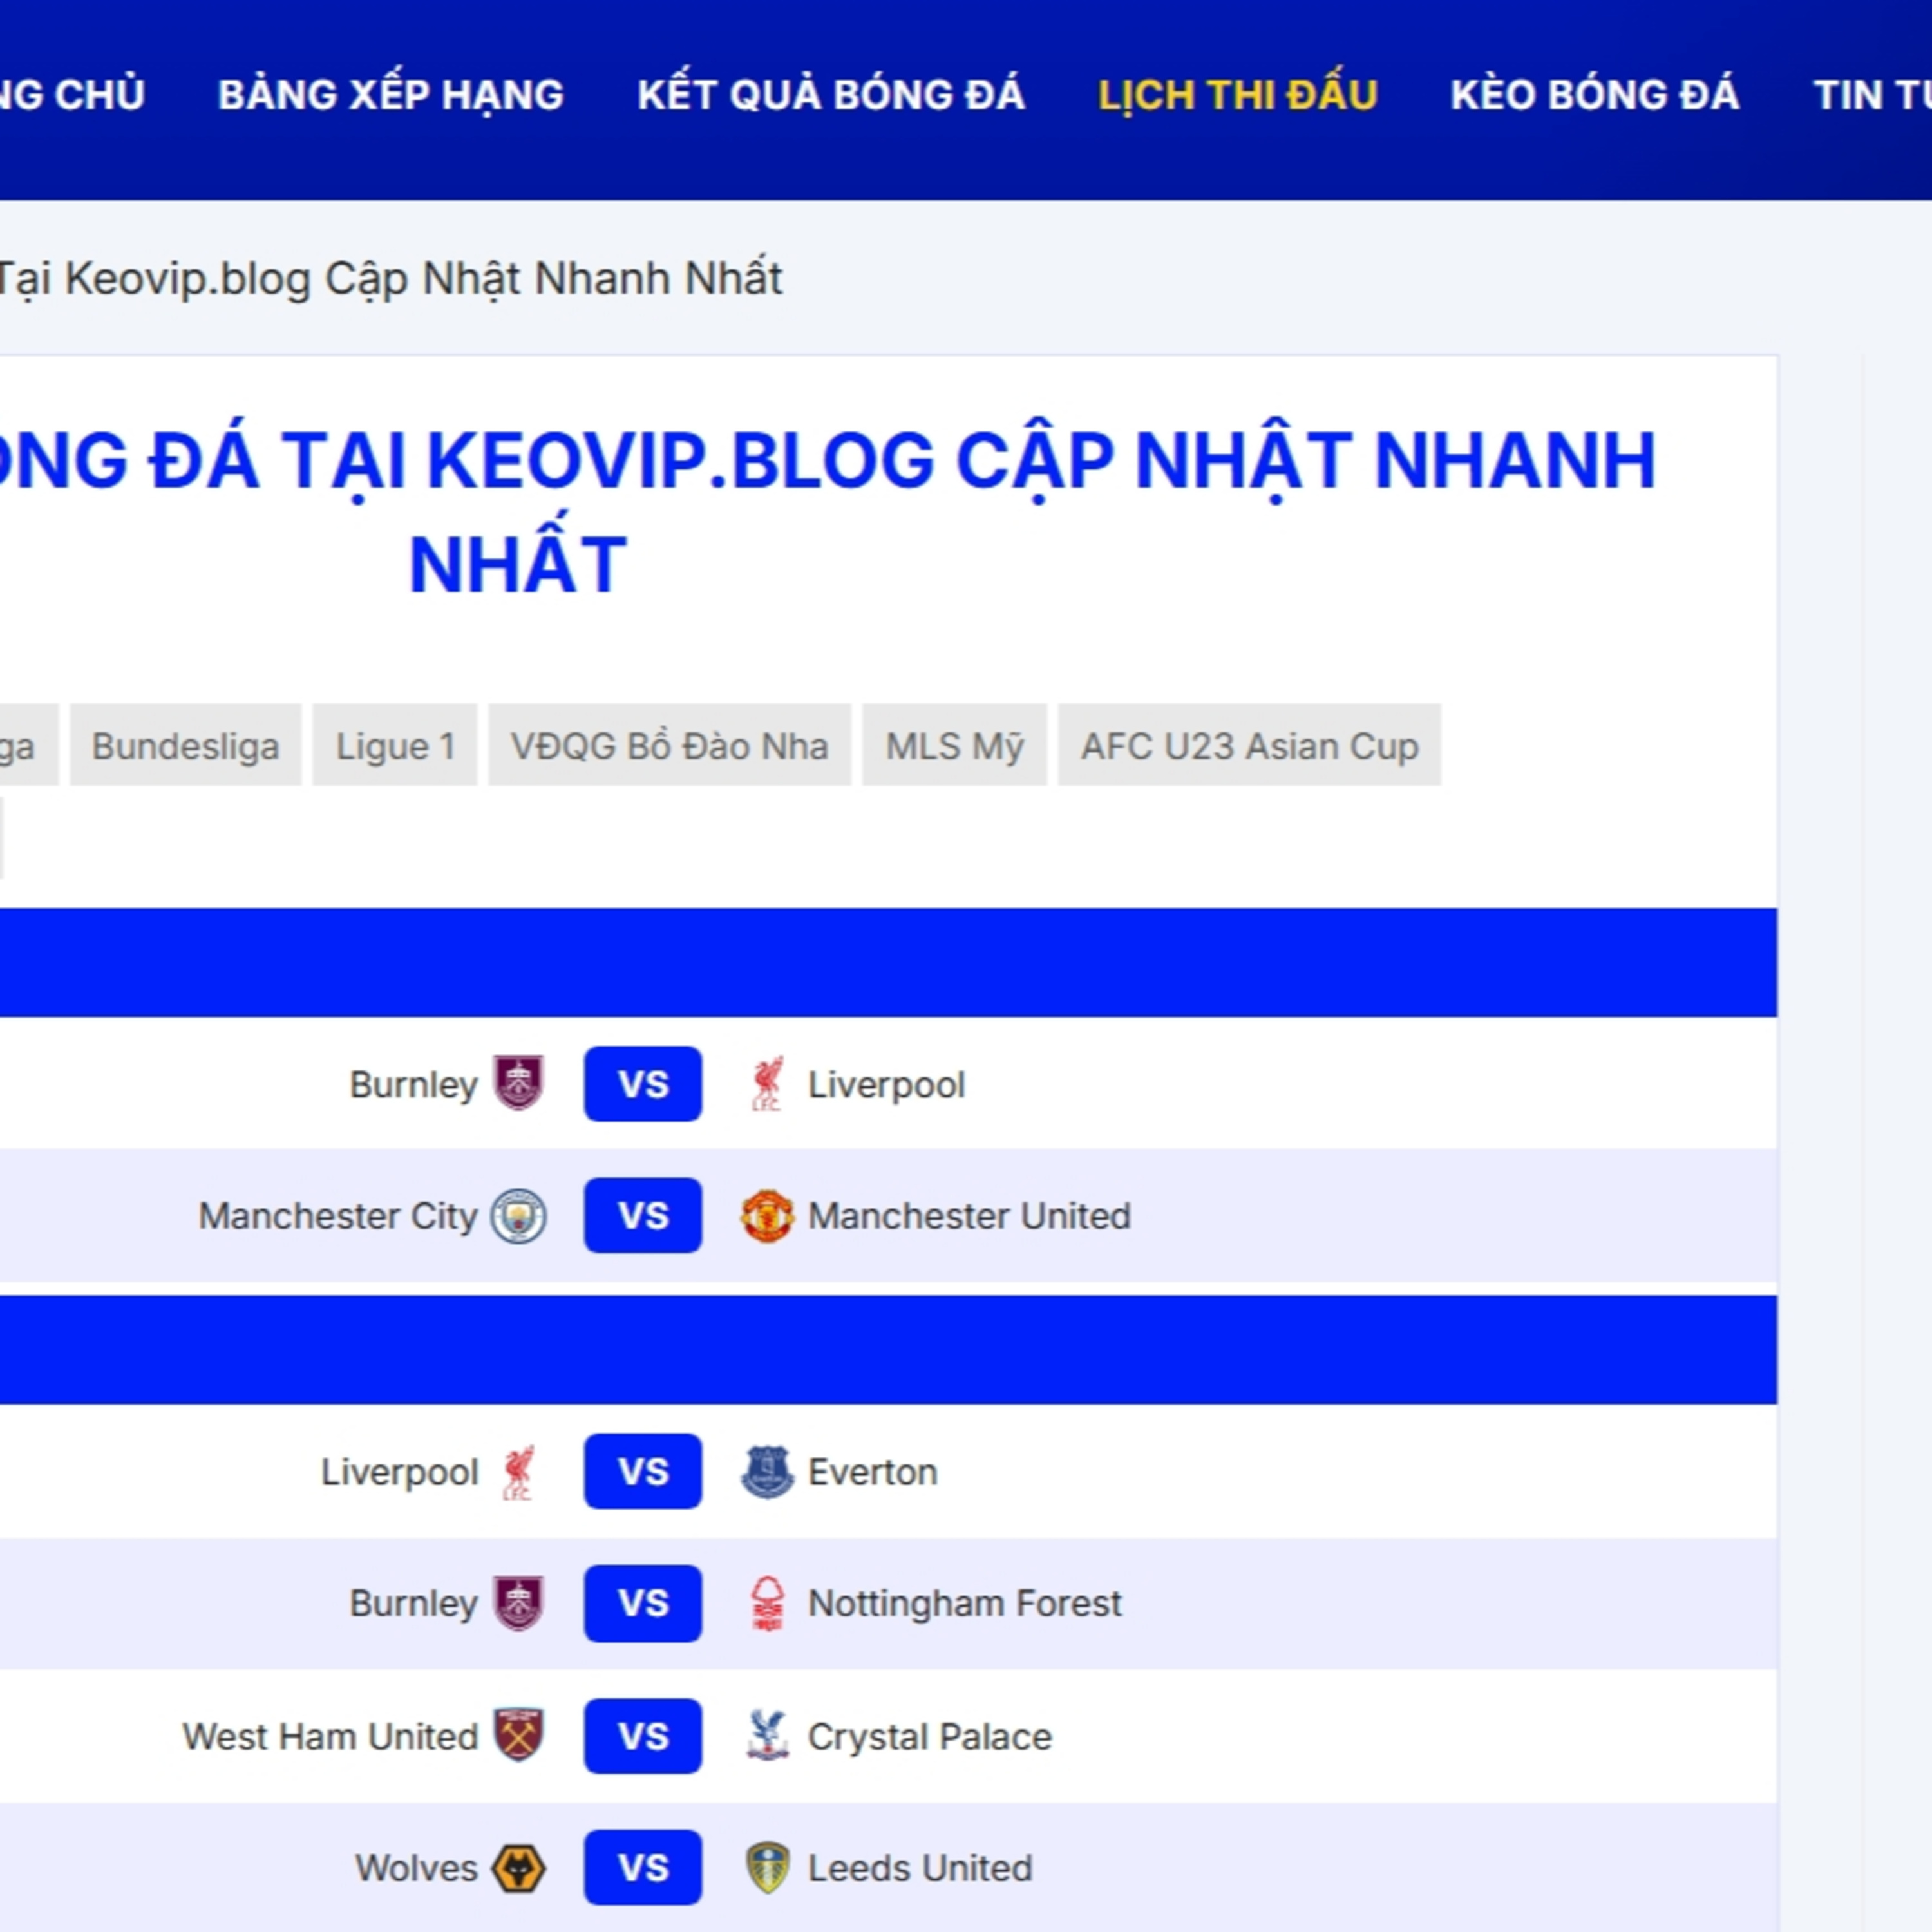Click the blue KEOVIP.BLOG page heading

[827, 512]
